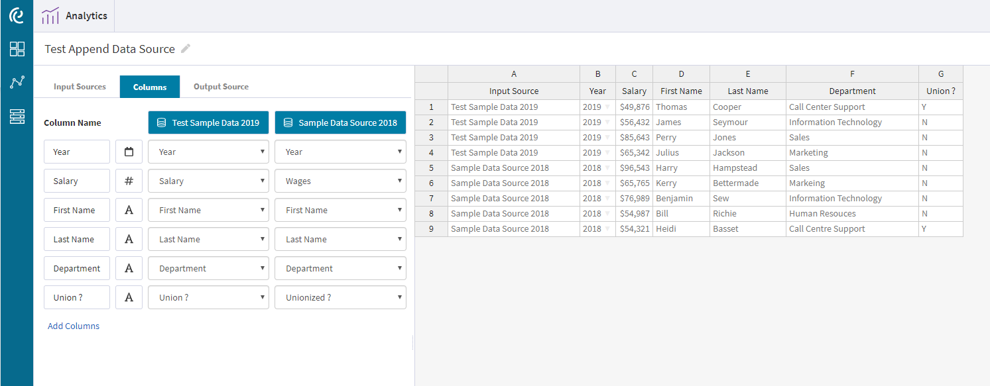
Task: Click the Analytics icon in the top bar
Action: pos(50,16)
